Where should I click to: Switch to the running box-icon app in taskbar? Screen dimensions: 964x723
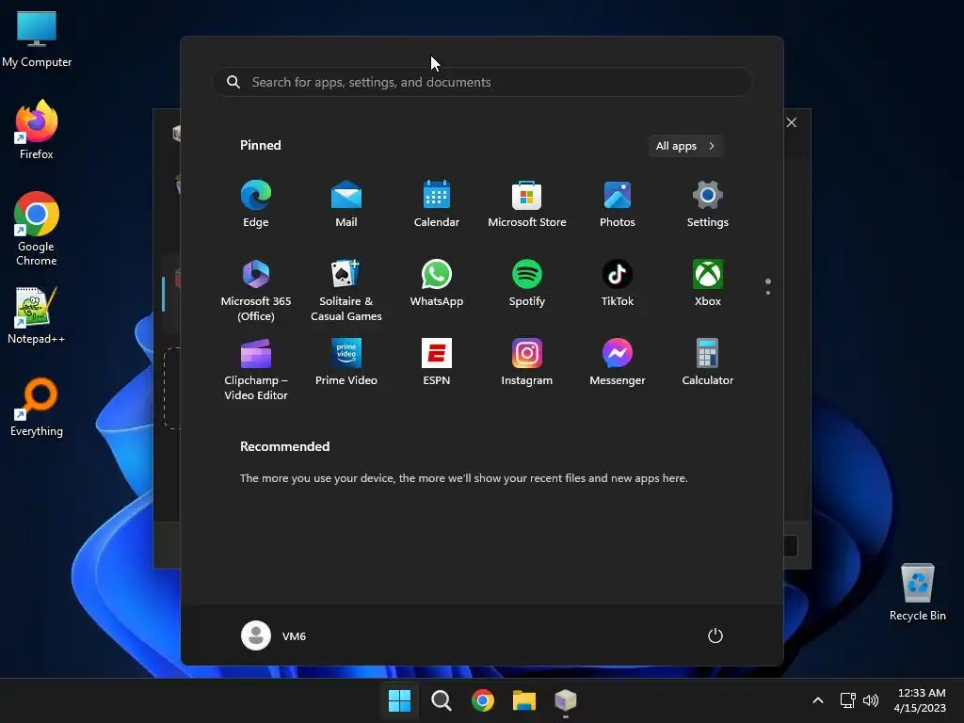coord(566,700)
